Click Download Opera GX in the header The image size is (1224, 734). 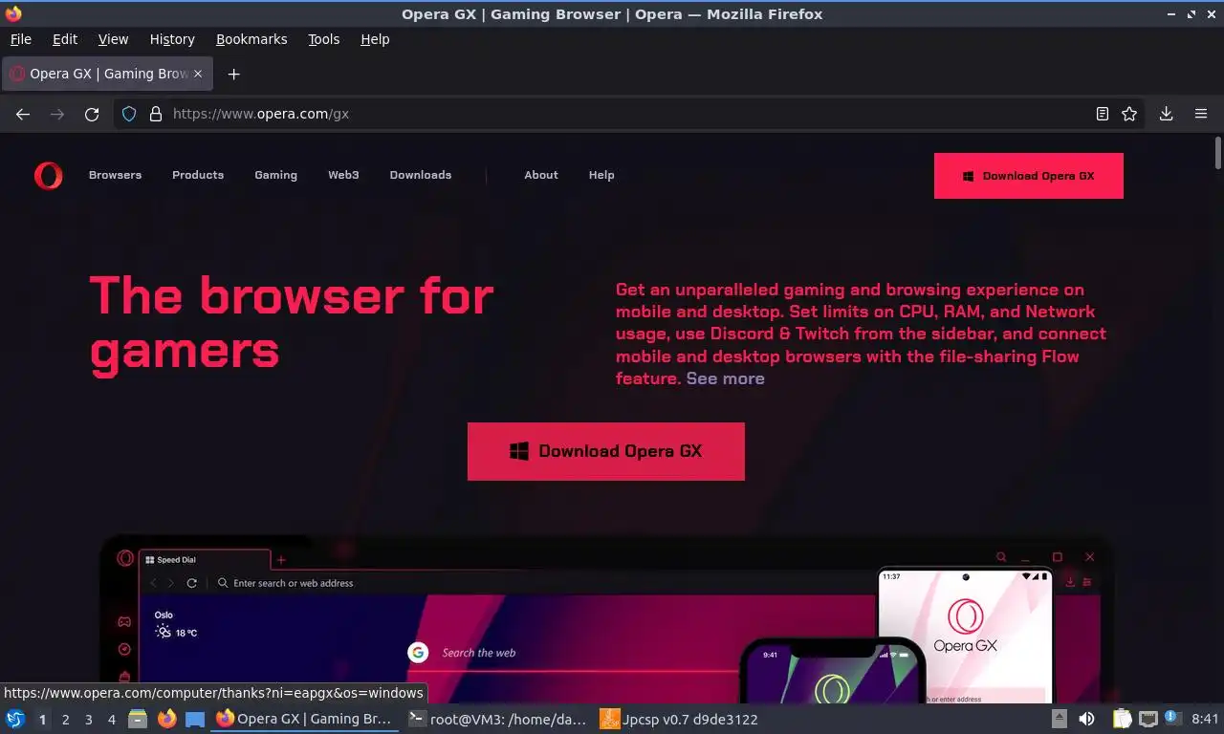pyautogui.click(x=1029, y=176)
